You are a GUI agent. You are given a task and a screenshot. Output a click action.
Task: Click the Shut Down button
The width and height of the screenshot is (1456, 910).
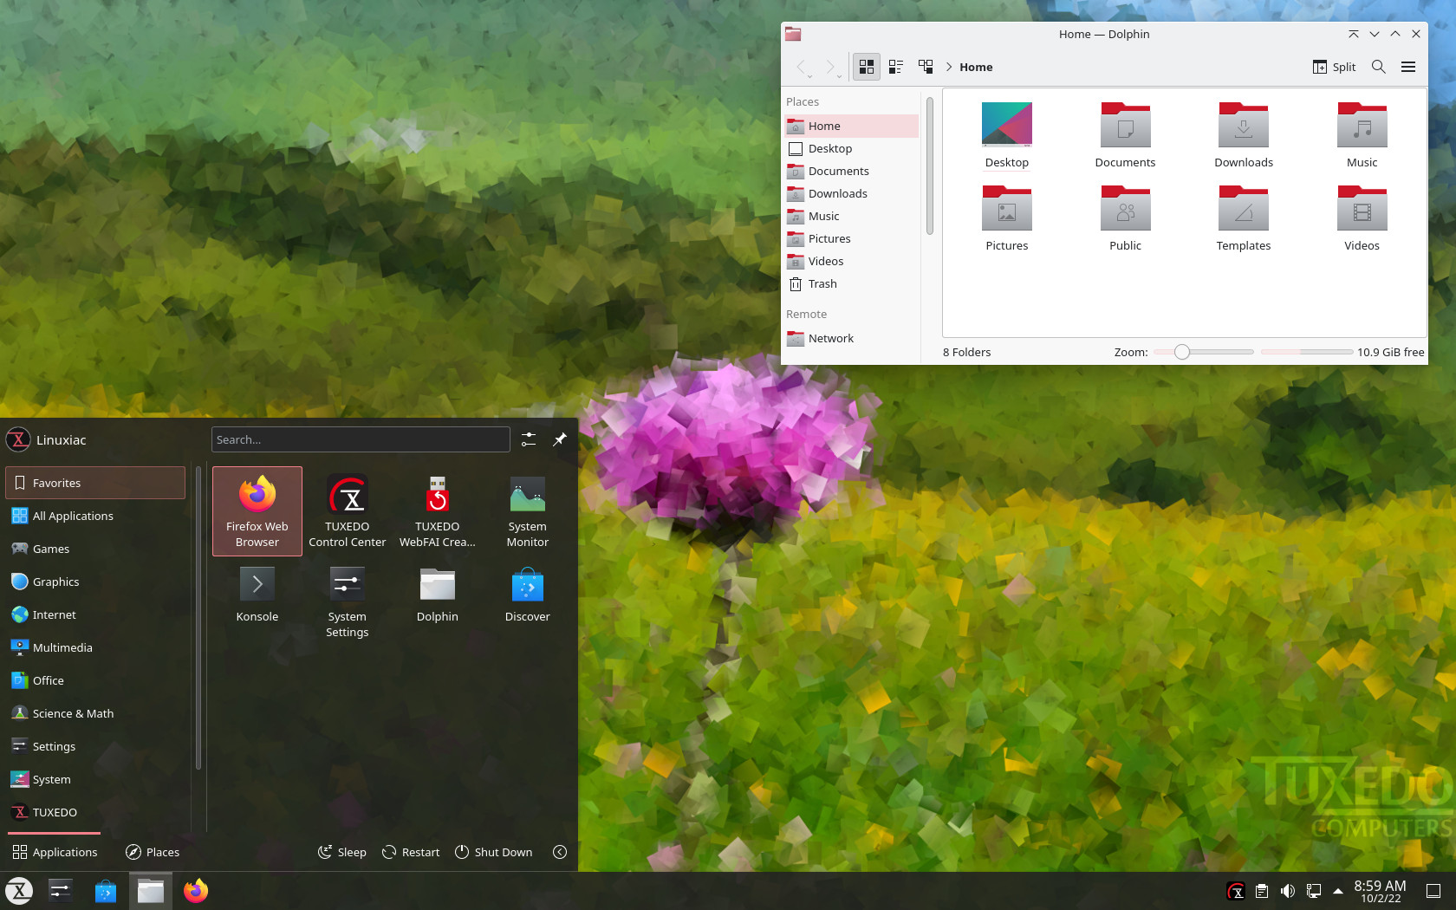click(493, 852)
